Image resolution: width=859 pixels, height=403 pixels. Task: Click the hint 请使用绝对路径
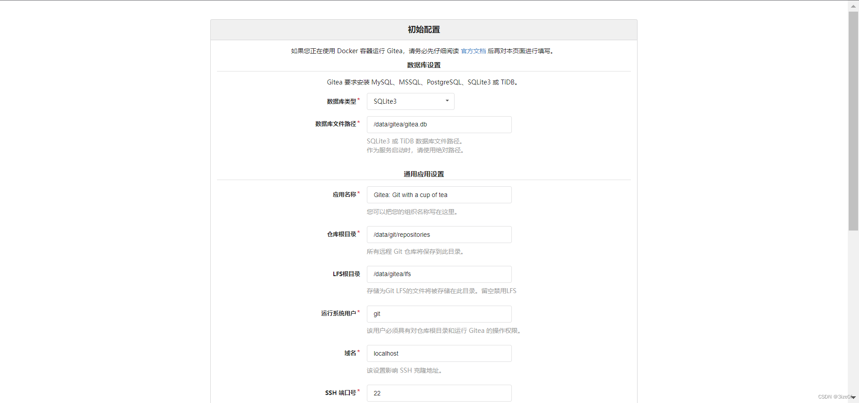[417, 150]
